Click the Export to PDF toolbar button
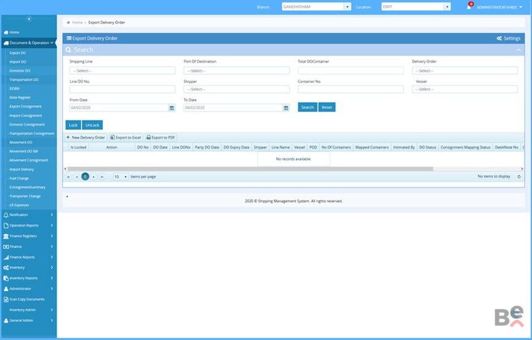 (161, 138)
